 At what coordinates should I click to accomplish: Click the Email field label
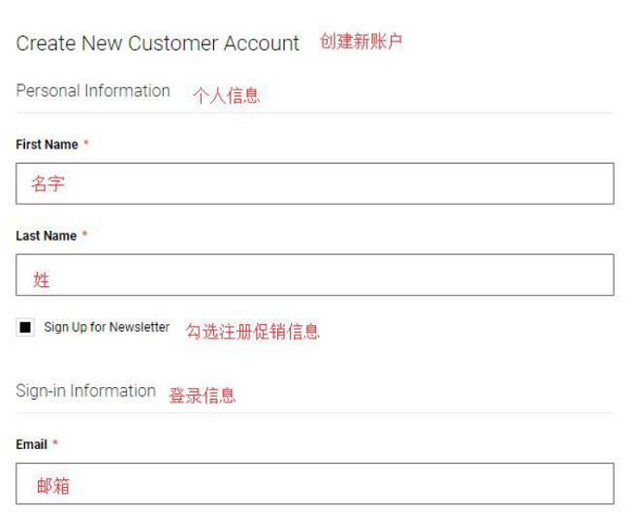(31, 444)
